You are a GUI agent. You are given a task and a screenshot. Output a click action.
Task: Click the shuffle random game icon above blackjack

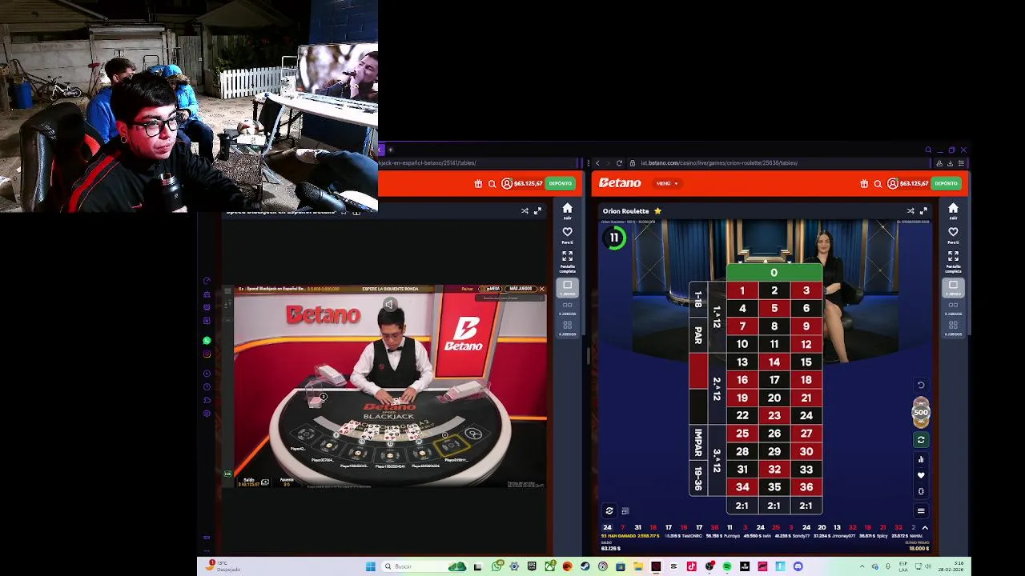coord(525,211)
